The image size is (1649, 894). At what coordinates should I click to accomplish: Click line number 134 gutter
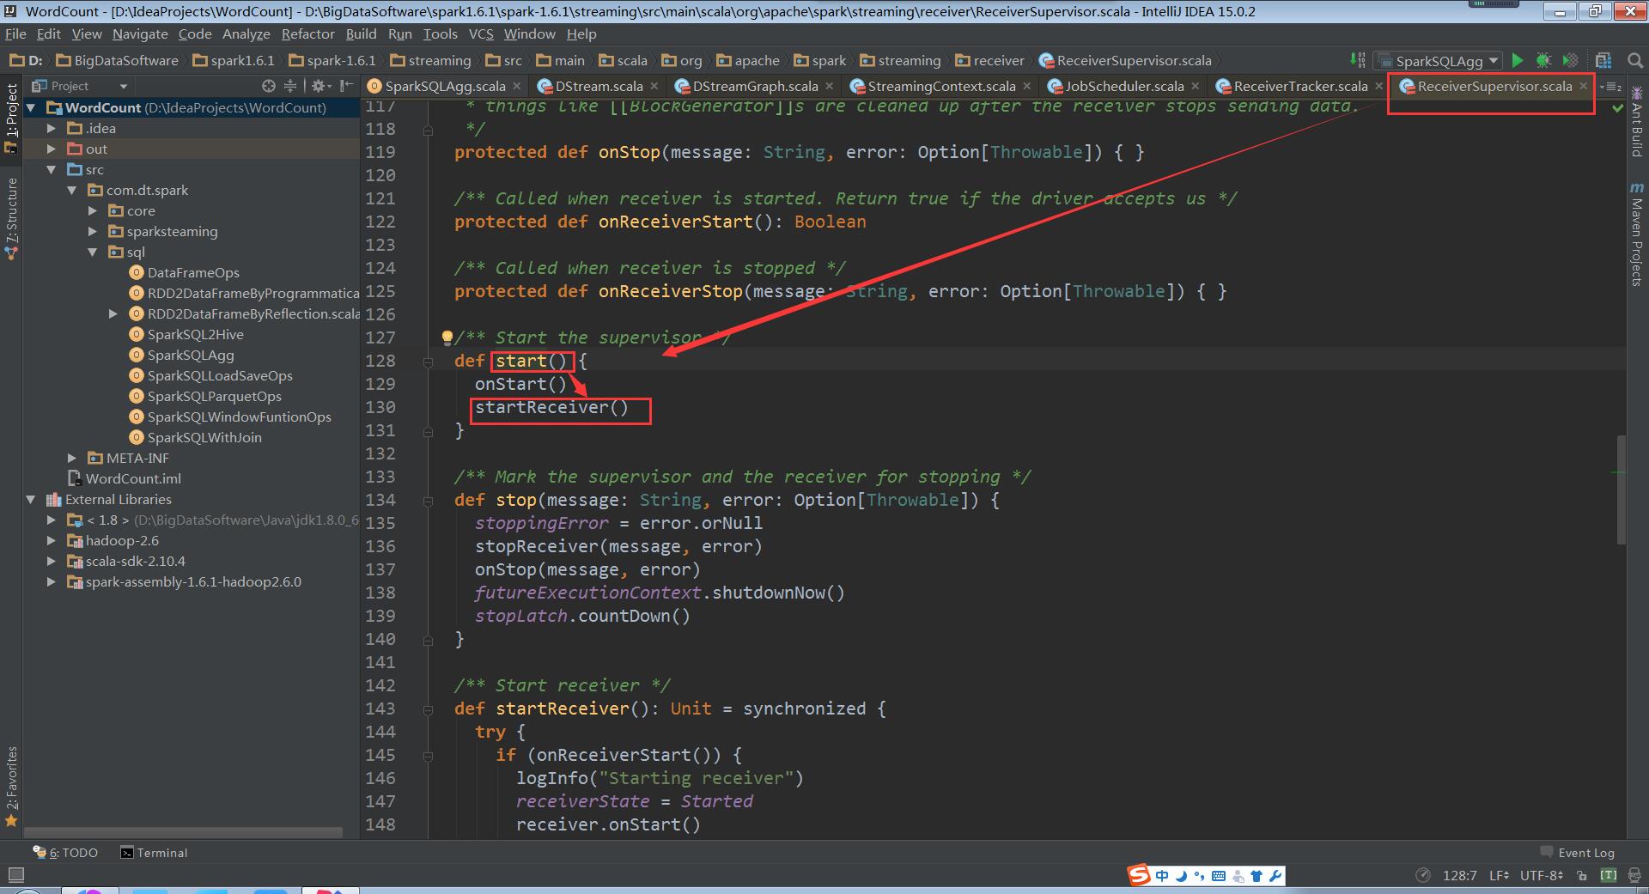tap(380, 500)
